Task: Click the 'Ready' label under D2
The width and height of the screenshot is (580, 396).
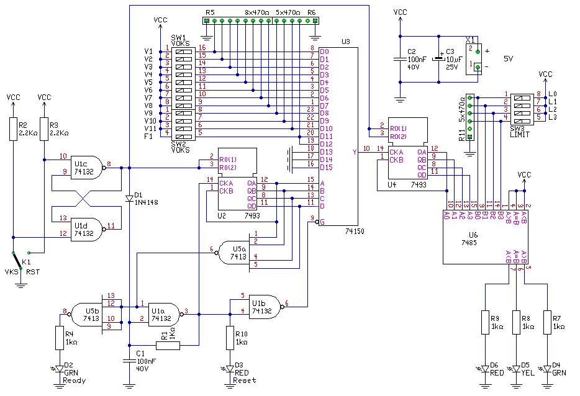Action: coord(75,380)
